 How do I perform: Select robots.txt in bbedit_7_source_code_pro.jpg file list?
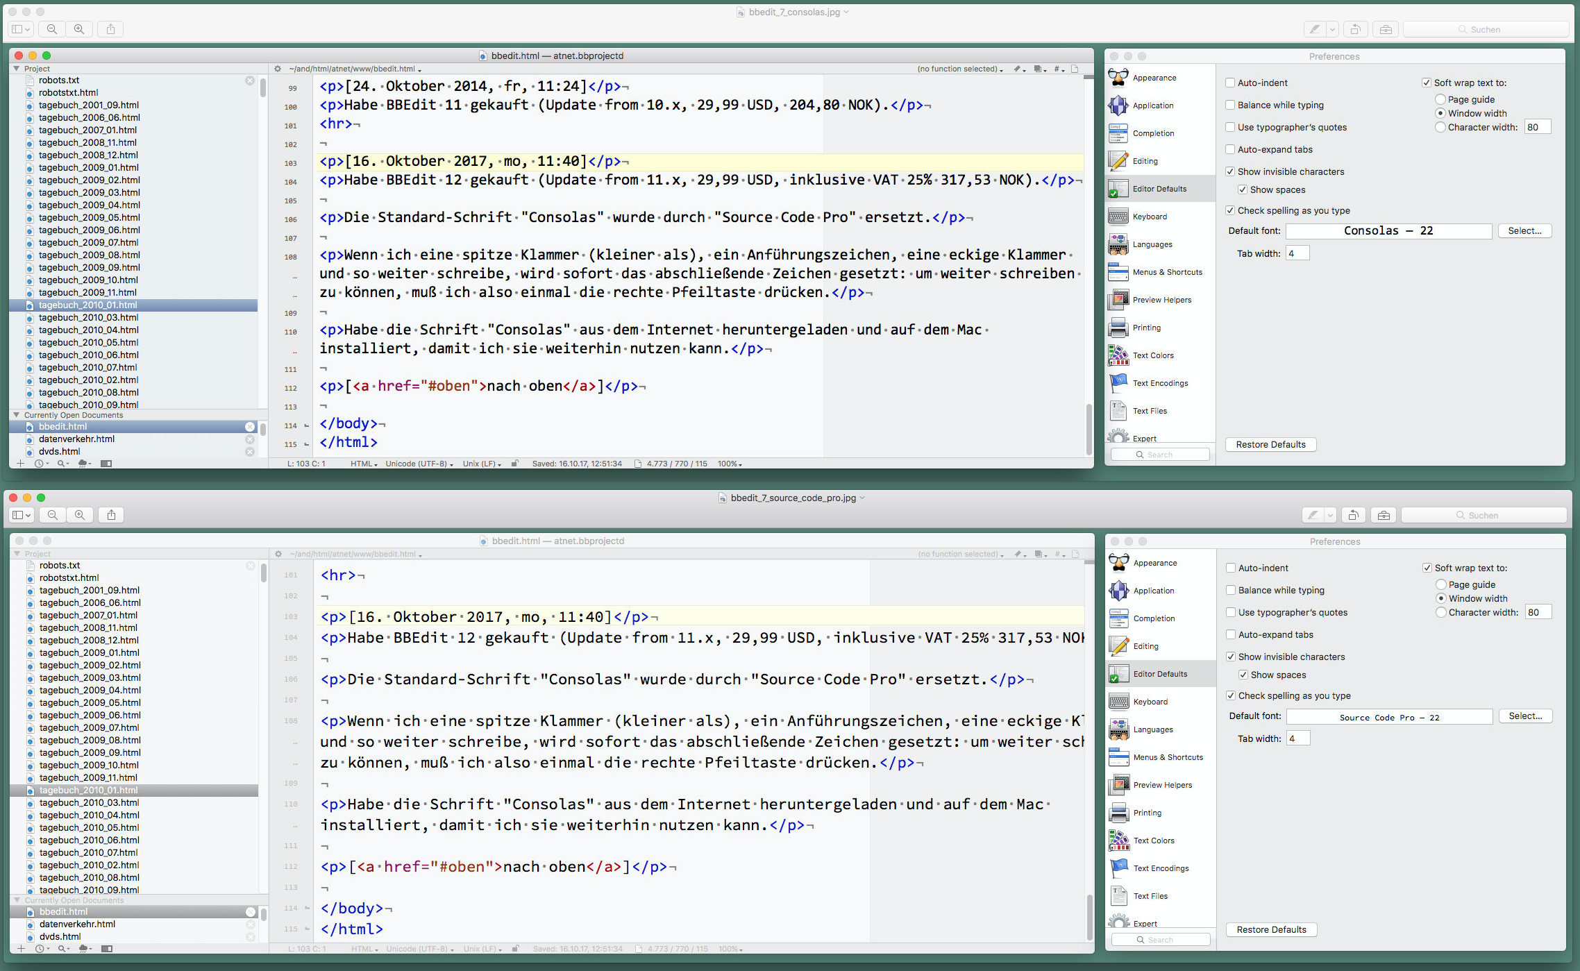[x=134, y=565]
